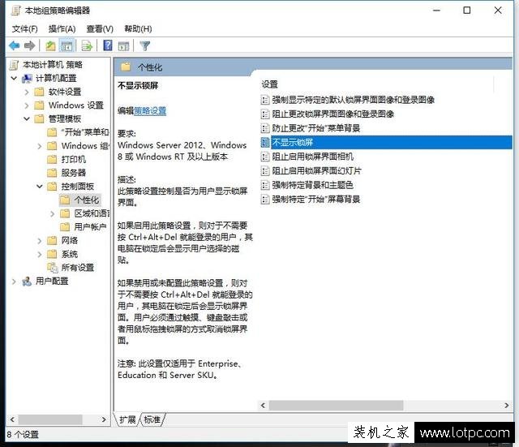This screenshot has width=519, height=447.
Task: Select policy text 强制特定背景和主题色
Action: 313,185
